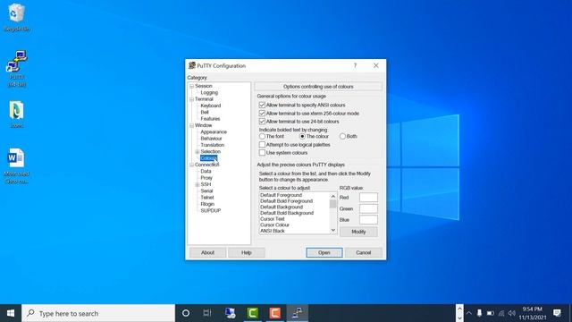The width and height of the screenshot is (572, 322).
Task: Click taskbar toolbar scroll down arrow
Action: pos(459,318)
